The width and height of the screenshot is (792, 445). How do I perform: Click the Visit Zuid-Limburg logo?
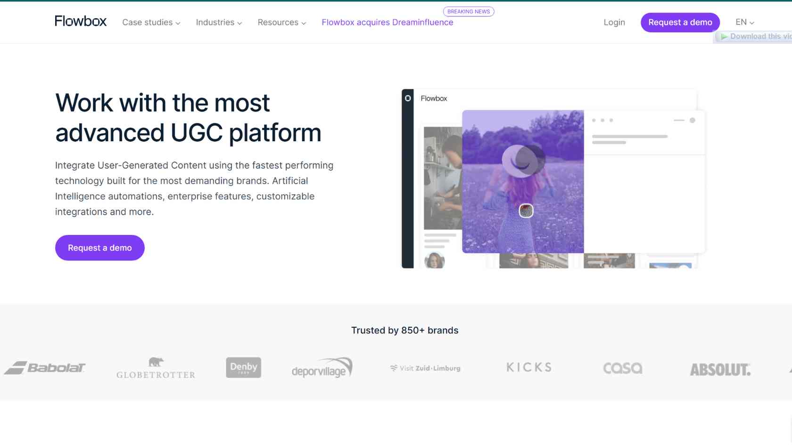(x=425, y=368)
